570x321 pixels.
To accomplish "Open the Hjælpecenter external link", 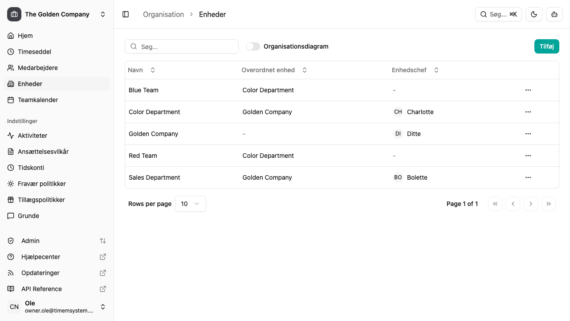I will pos(41,257).
